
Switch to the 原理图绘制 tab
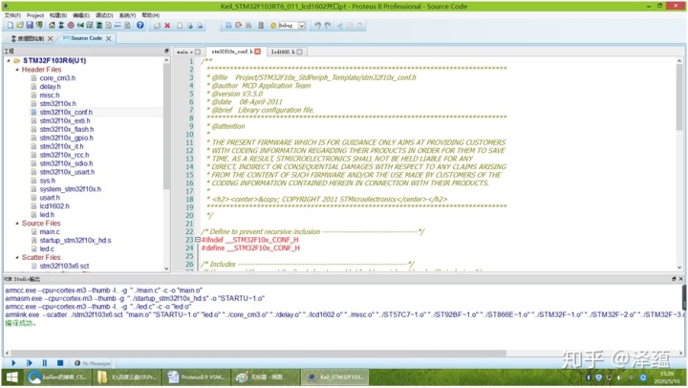click(30, 38)
